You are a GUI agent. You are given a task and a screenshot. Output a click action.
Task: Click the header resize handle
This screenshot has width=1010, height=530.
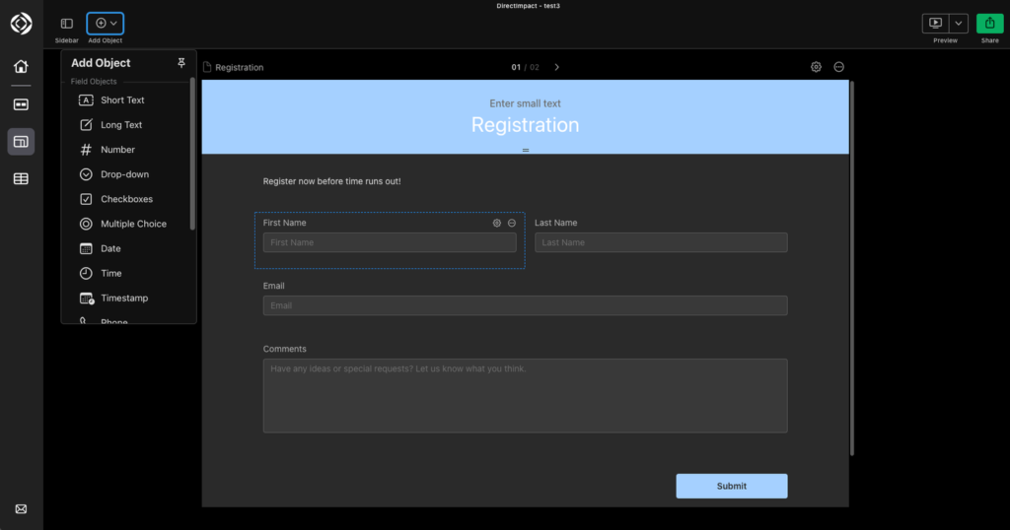[x=526, y=151]
